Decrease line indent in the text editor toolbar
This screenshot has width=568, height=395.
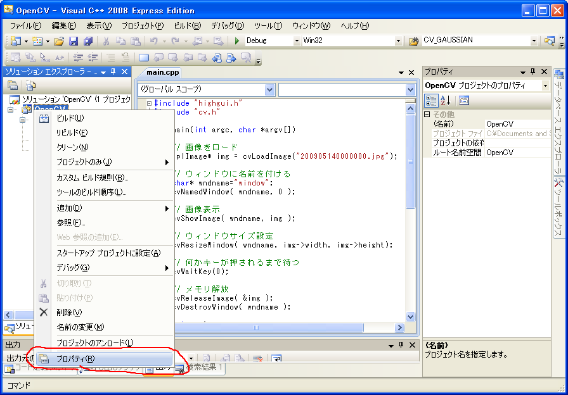click(78, 58)
